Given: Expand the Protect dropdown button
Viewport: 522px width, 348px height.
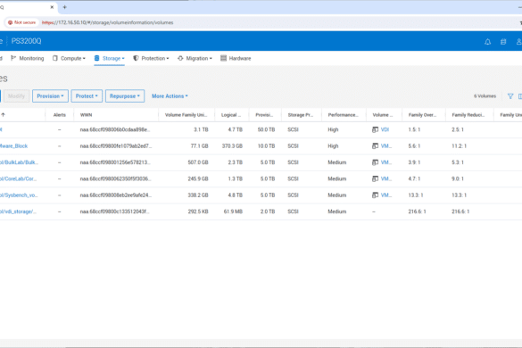Looking at the screenshot, I should tap(87, 95).
